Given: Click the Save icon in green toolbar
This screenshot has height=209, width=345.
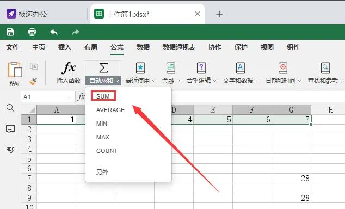Looking at the screenshot, I should [x=10, y=32].
